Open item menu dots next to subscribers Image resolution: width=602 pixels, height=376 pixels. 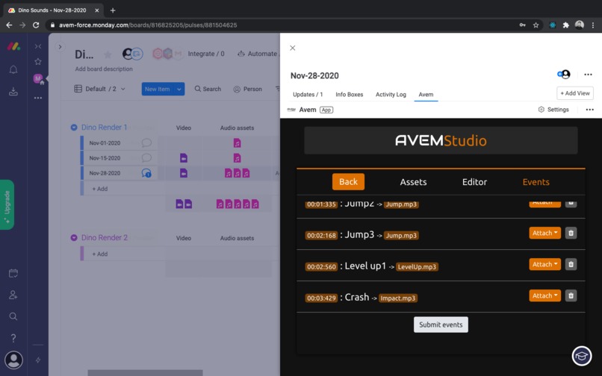pos(588,75)
